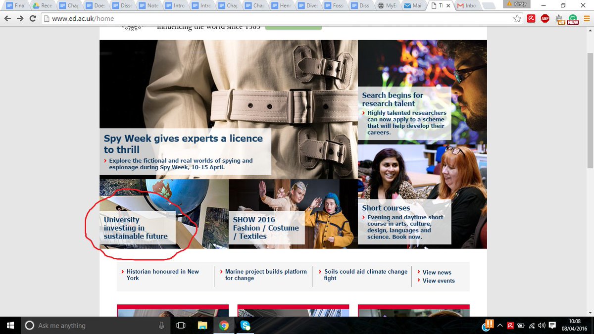Open the Adblock Plus ABP extension
This screenshot has height=334, width=594.
(545, 19)
